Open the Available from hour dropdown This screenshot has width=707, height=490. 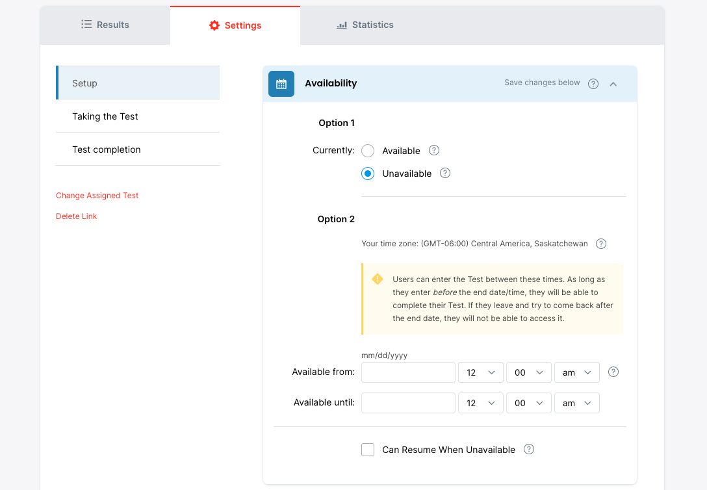tap(481, 372)
